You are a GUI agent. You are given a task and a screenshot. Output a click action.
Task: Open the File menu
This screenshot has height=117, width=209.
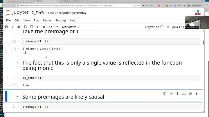8,20
